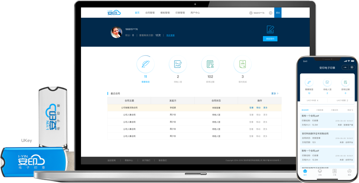
Task: Click the 需要我签 feather icon on laptop dashboard
Action: point(145,64)
